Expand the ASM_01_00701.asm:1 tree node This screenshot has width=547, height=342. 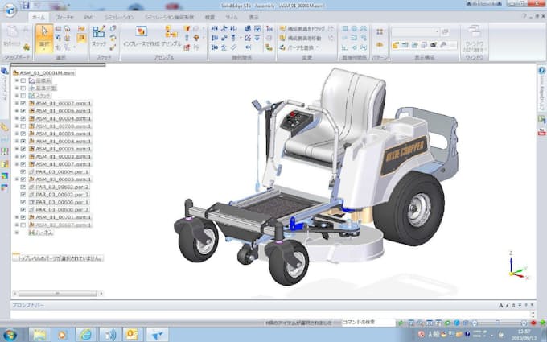(x=15, y=216)
